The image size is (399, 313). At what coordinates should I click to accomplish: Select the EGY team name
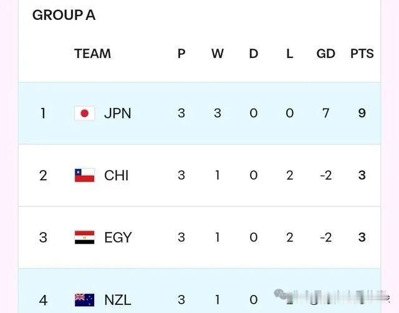(118, 237)
